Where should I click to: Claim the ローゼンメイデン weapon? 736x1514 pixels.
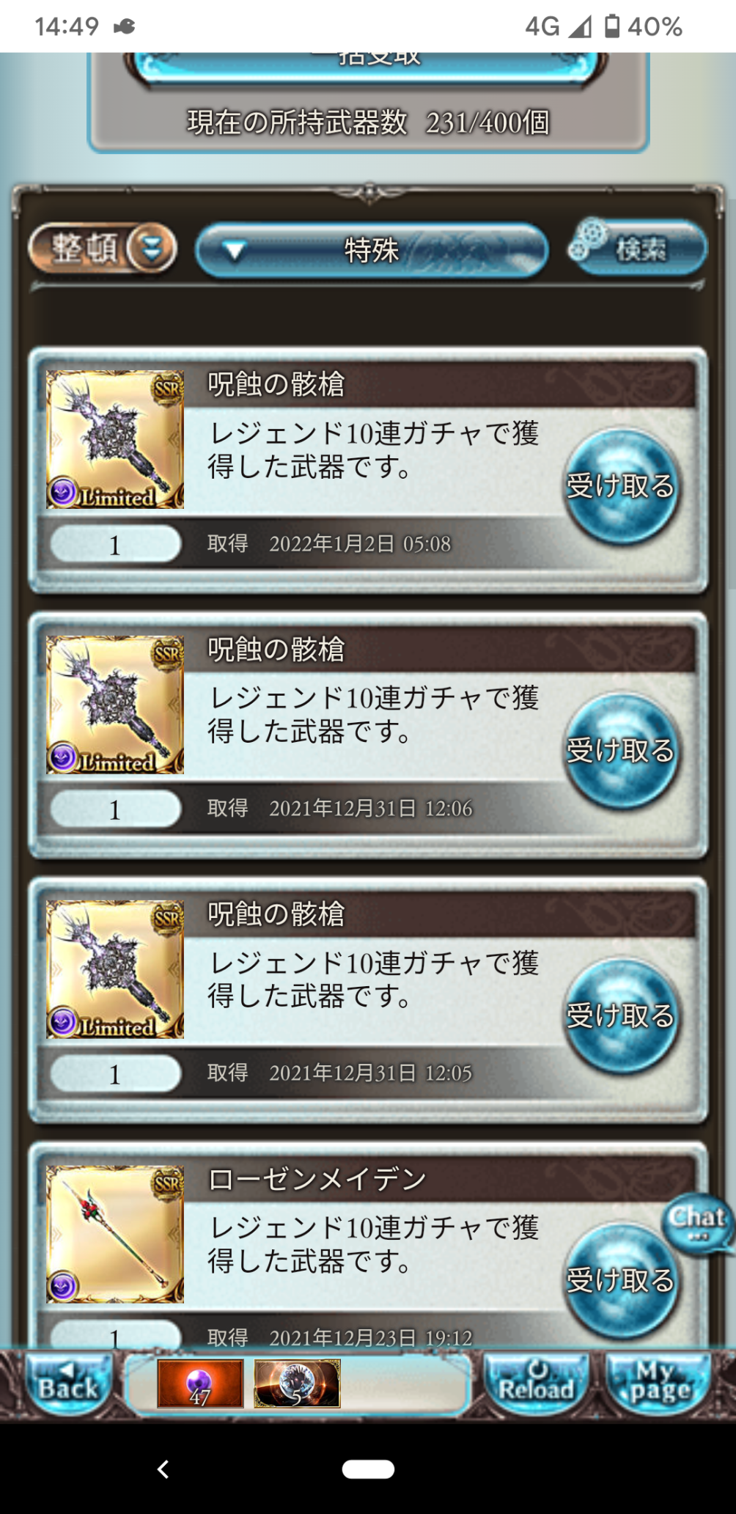coord(620,1280)
